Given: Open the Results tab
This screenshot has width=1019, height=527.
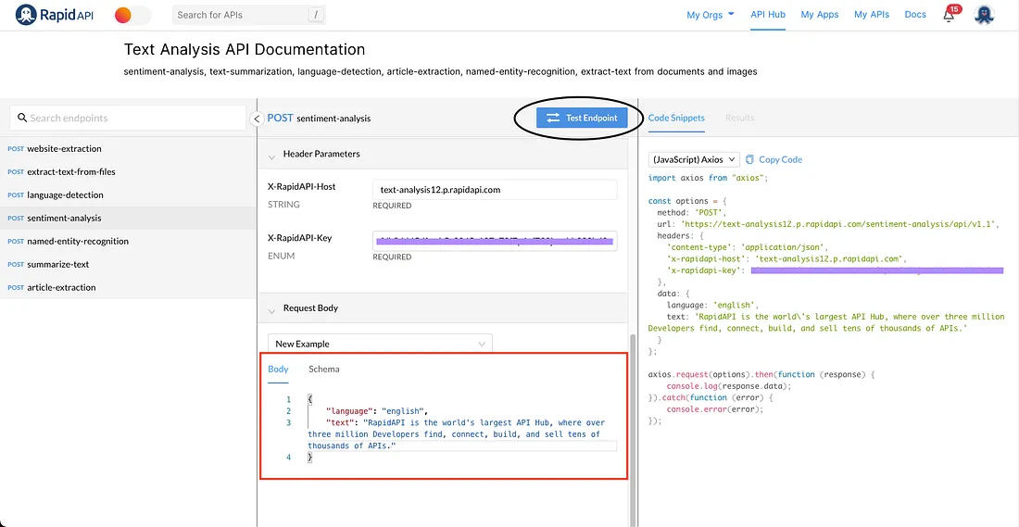Looking at the screenshot, I should pos(739,118).
